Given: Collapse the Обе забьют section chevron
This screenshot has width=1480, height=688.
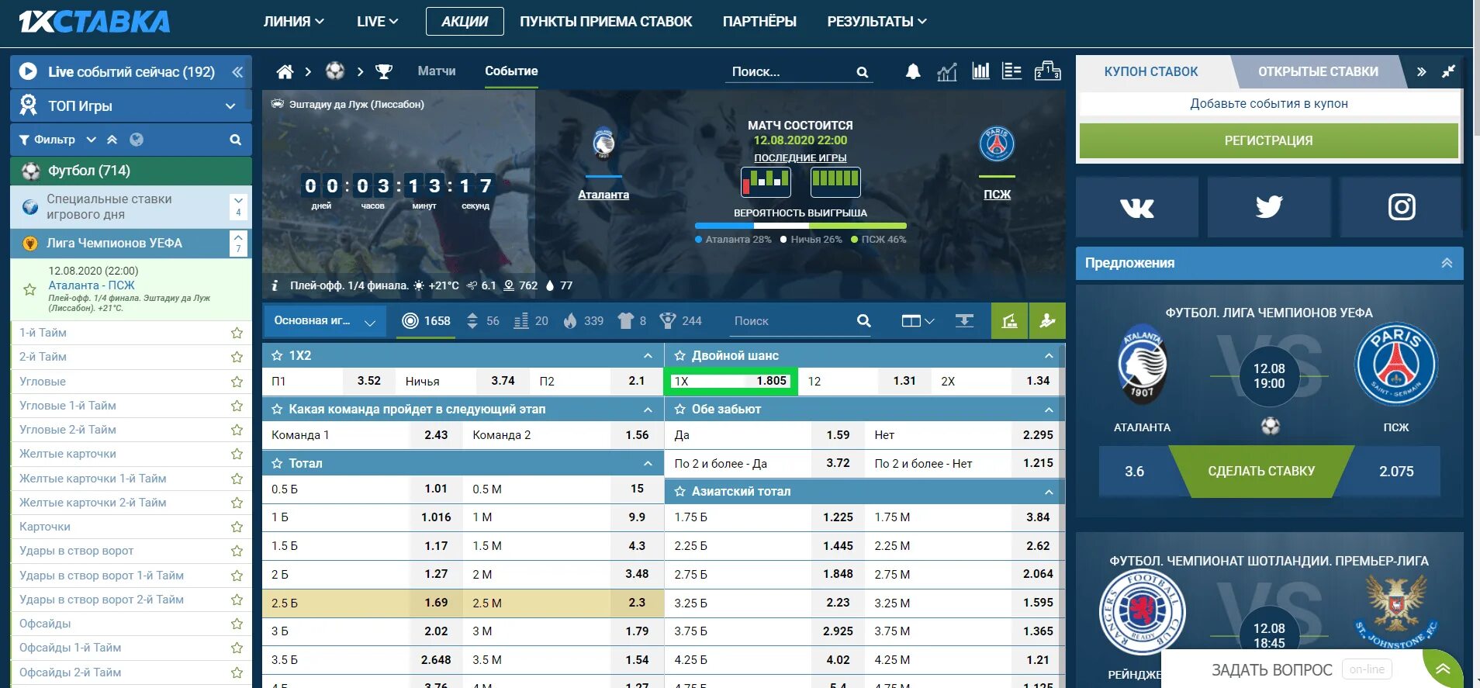Looking at the screenshot, I should pyautogui.click(x=1049, y=409).
